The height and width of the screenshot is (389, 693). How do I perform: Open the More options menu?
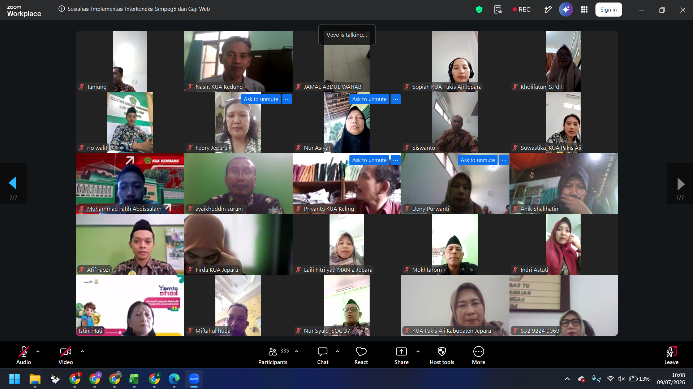(x=478, y=355)
